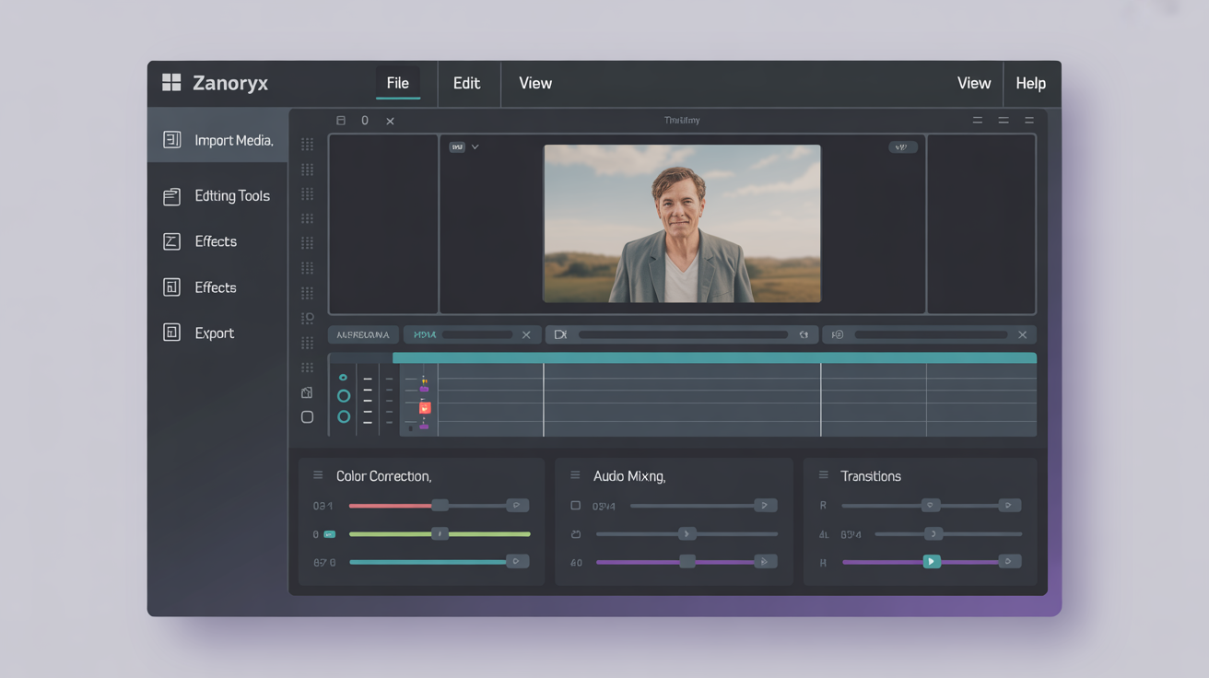Open the Edit menu

[466, 83]
